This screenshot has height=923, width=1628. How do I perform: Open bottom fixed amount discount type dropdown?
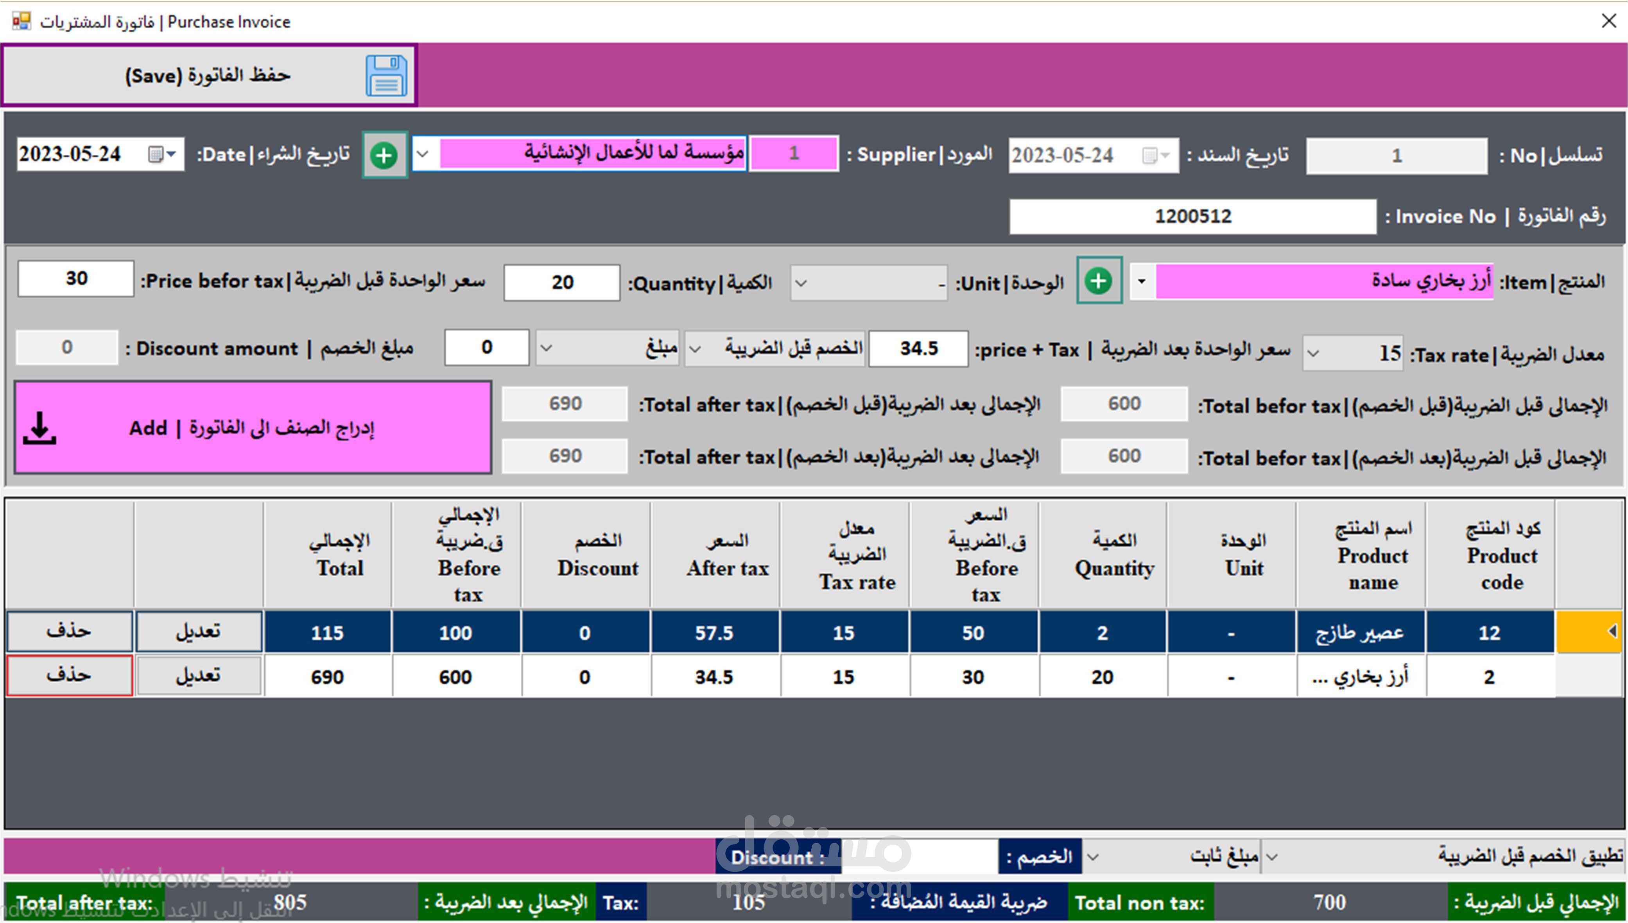pos(1092,857)
